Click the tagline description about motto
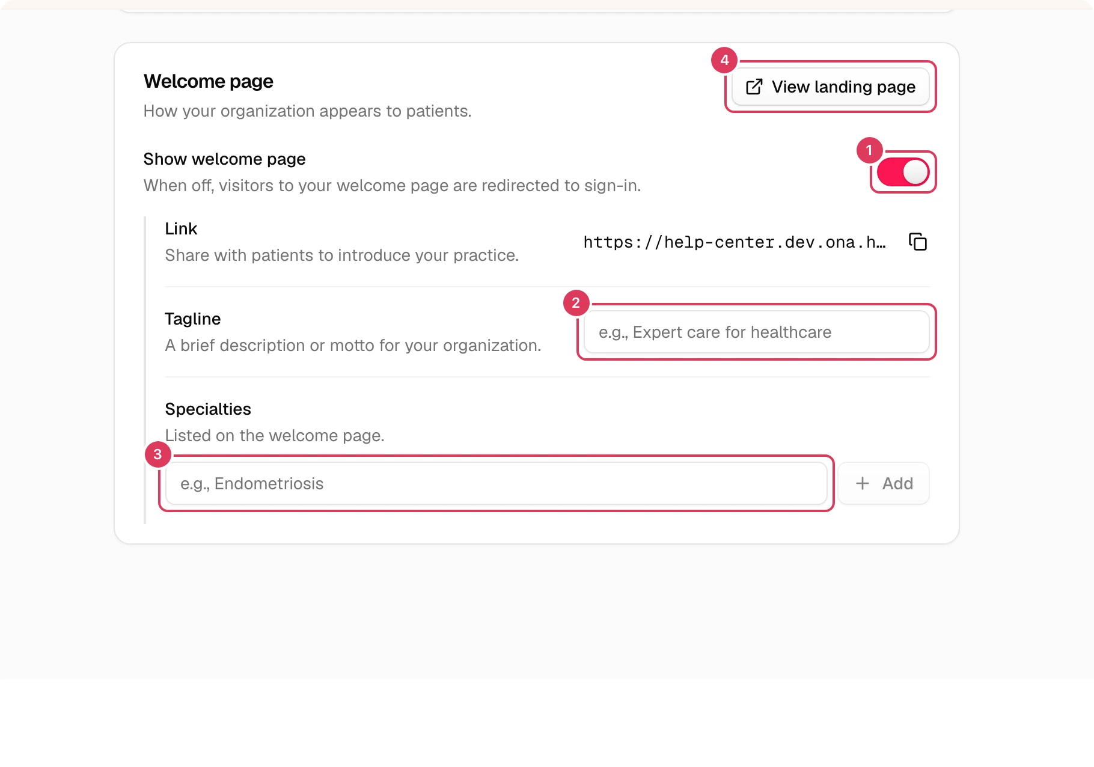The image size is (1094, 767). (x=353, y=346)
